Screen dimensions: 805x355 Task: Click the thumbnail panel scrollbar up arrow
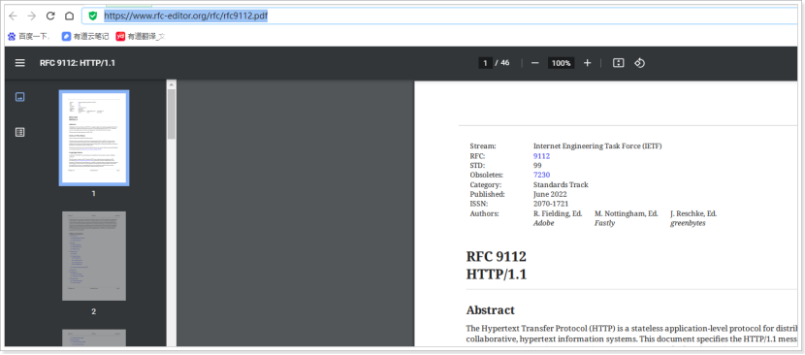tap(172, 84)
